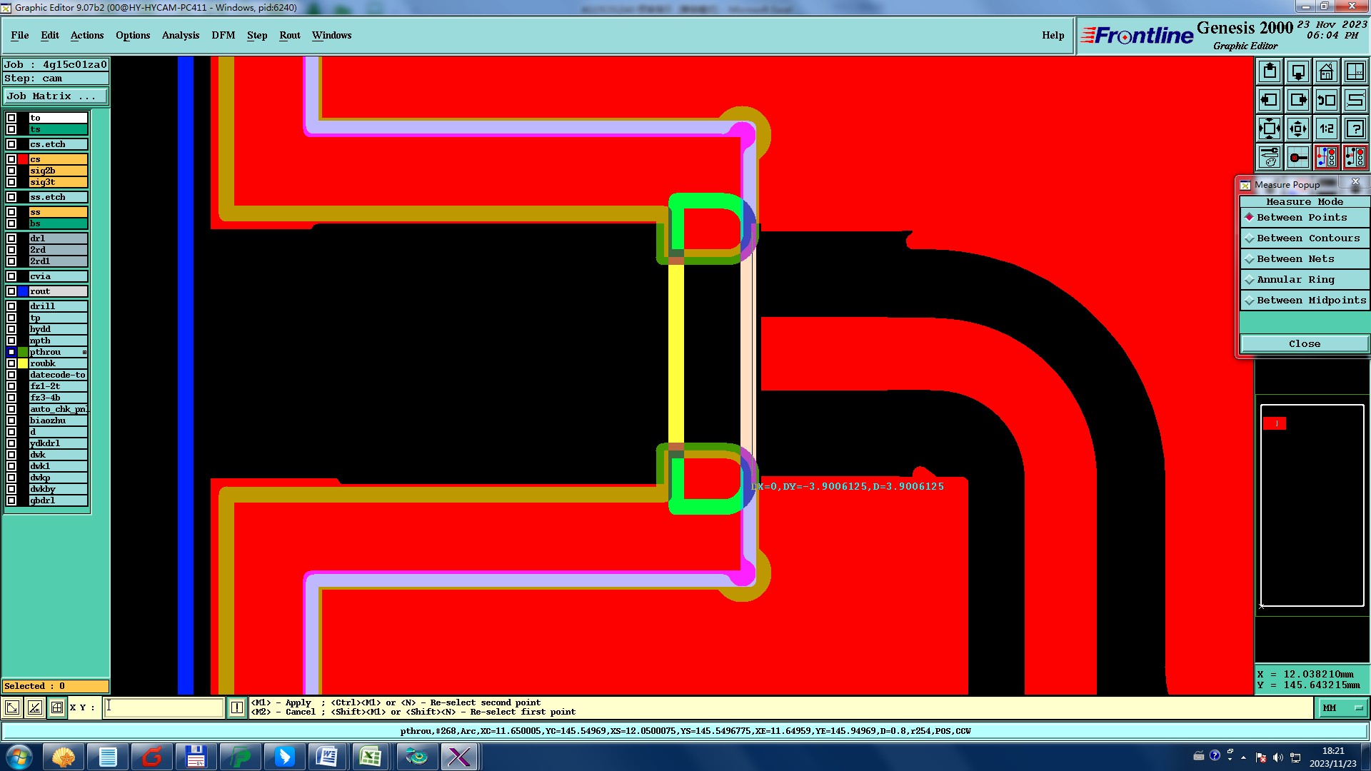Click the 1:2 zoom ratio icon
The width and height of the screenshot is (1371, 771).
1326,128
